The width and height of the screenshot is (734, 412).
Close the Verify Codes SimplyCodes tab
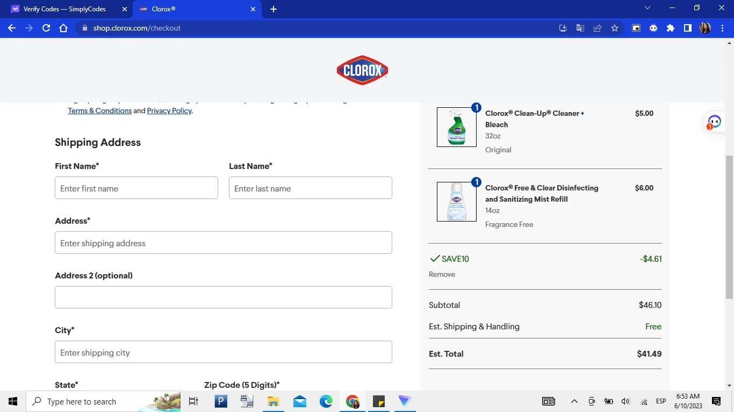tap(125, 9)
